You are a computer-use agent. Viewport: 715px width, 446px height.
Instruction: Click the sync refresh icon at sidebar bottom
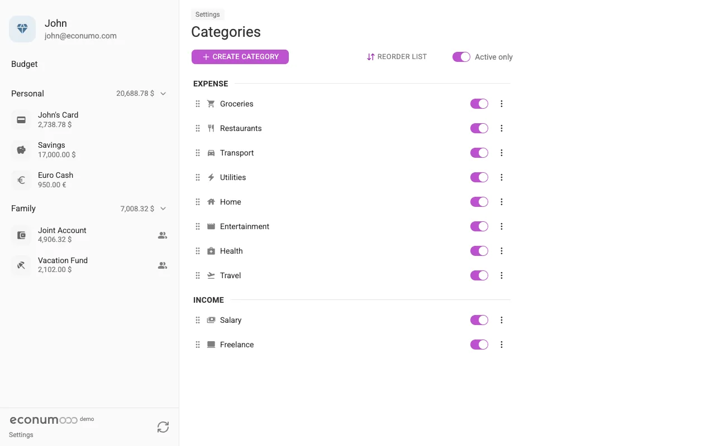coord(163,427)
